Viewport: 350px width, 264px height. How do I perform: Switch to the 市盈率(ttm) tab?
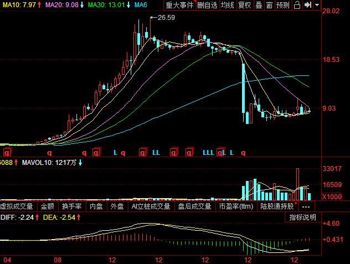point(236,206)
